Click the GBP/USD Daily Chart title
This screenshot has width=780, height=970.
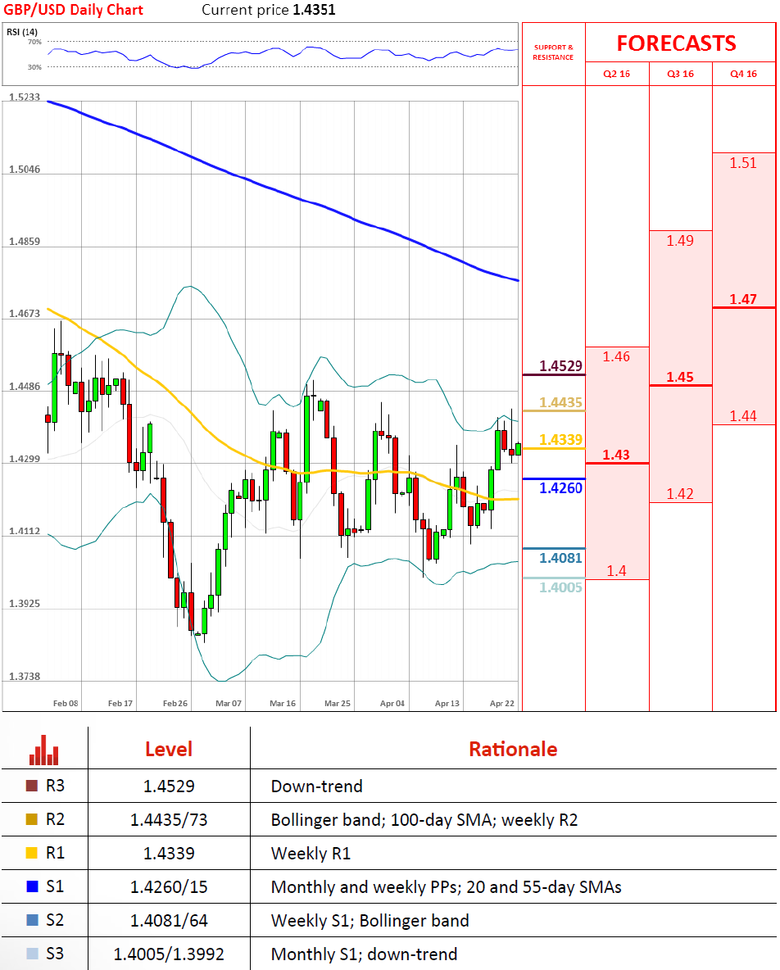(73, 10)
